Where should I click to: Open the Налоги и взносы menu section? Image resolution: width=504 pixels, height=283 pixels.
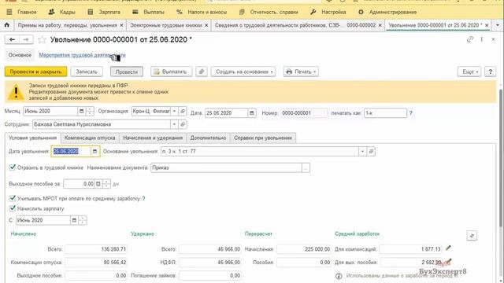click(x=202, y=12)
